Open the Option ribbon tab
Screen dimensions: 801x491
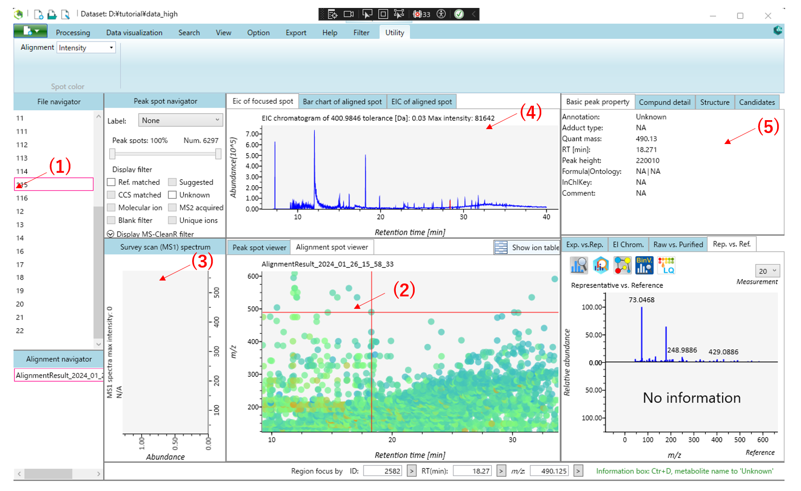tap(258, 33)
